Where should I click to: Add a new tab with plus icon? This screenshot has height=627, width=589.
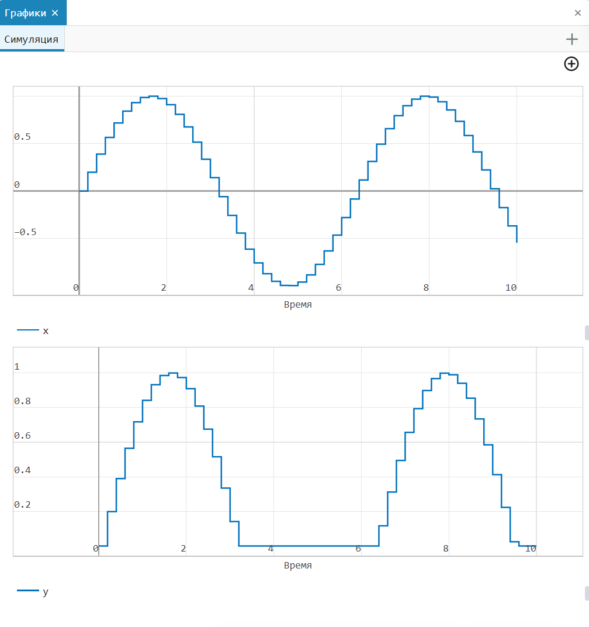click(x=571, y=39)
